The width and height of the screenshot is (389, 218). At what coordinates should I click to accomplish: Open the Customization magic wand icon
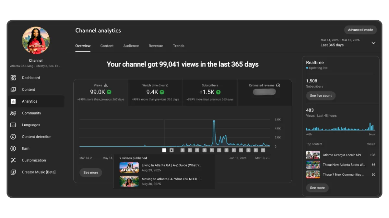coord(13,160)
